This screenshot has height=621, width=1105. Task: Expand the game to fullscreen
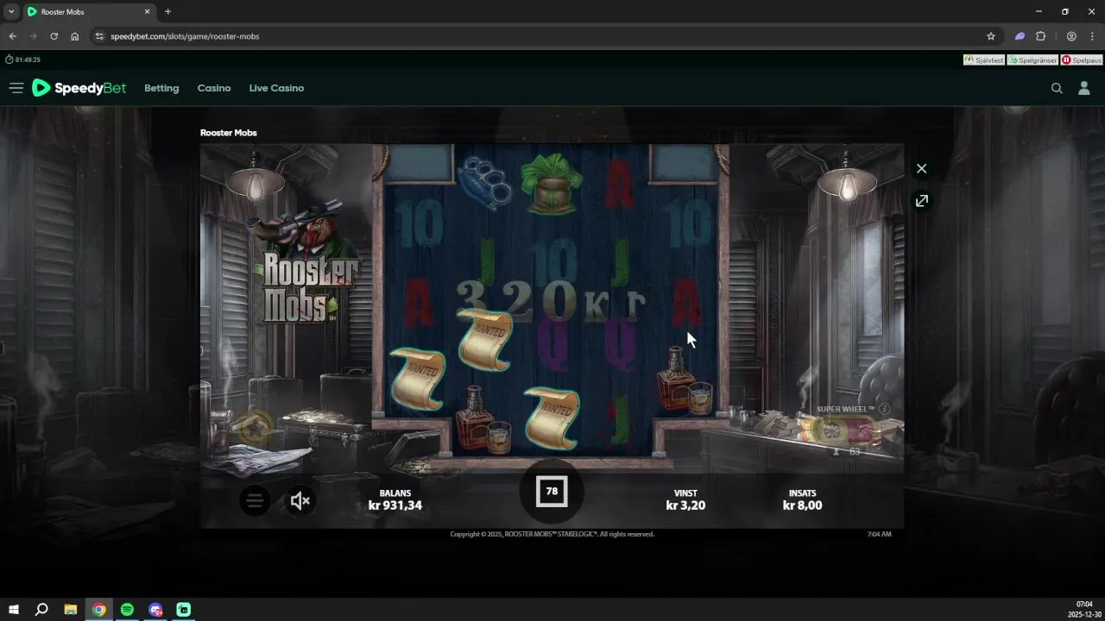coord(921,200)
